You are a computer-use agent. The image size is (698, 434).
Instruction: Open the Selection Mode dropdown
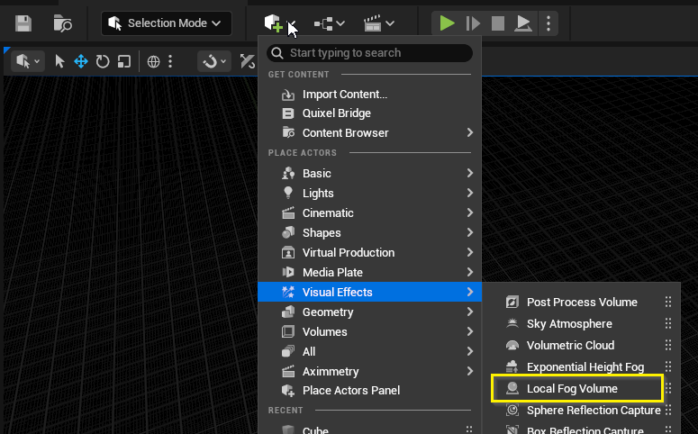click(x=166, y=23)
